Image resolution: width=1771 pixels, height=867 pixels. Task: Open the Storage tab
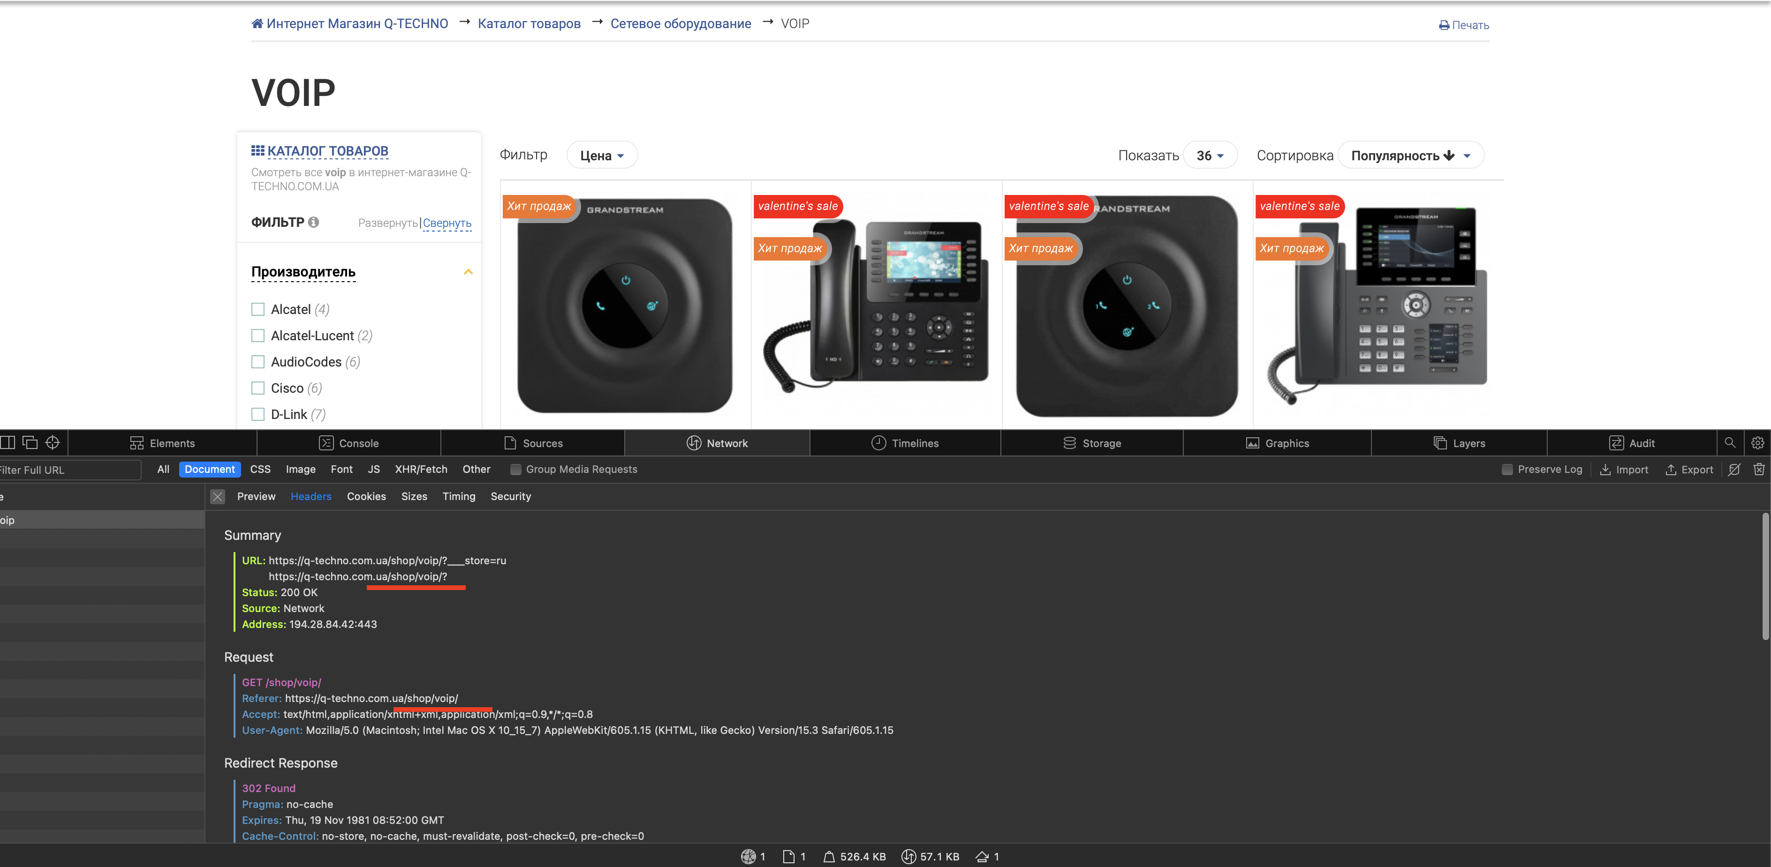click(1092, 443)
